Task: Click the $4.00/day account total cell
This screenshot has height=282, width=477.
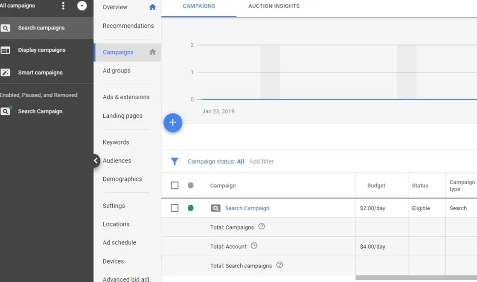Action: coord(372,247)
